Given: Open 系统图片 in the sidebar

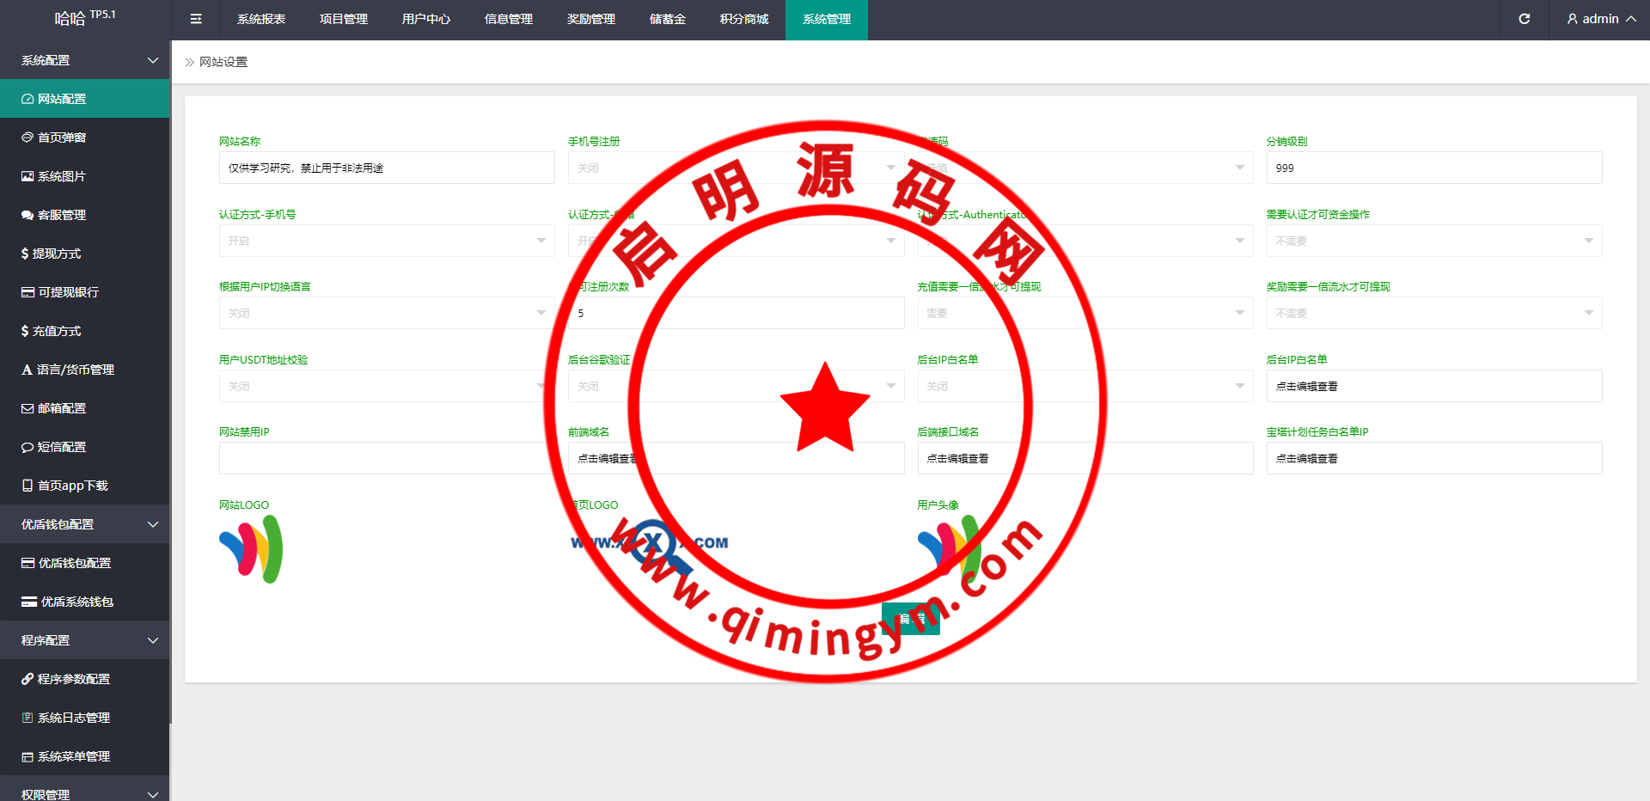Looking at the screenshot, I should [x=62, y=176].
